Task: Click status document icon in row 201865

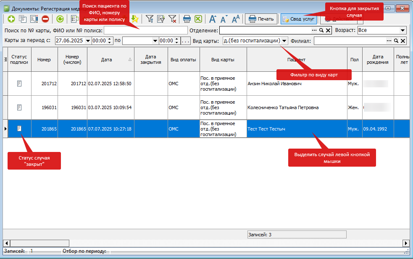Action: 19,128
